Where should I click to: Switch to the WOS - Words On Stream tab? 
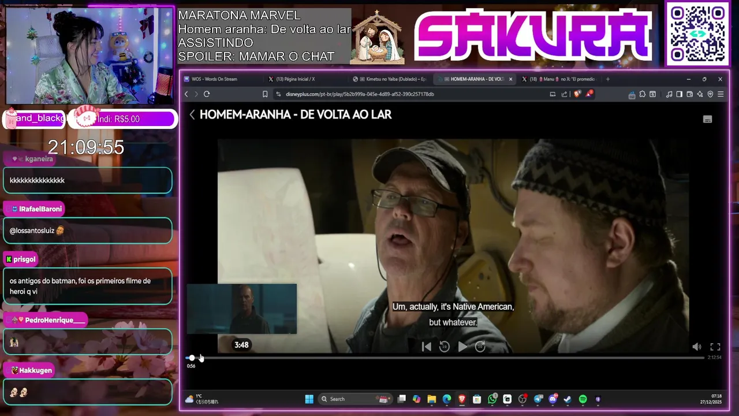click(222, 79)
